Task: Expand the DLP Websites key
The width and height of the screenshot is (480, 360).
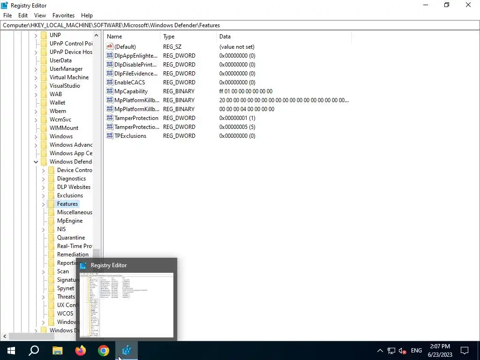Action: (43, 187)
